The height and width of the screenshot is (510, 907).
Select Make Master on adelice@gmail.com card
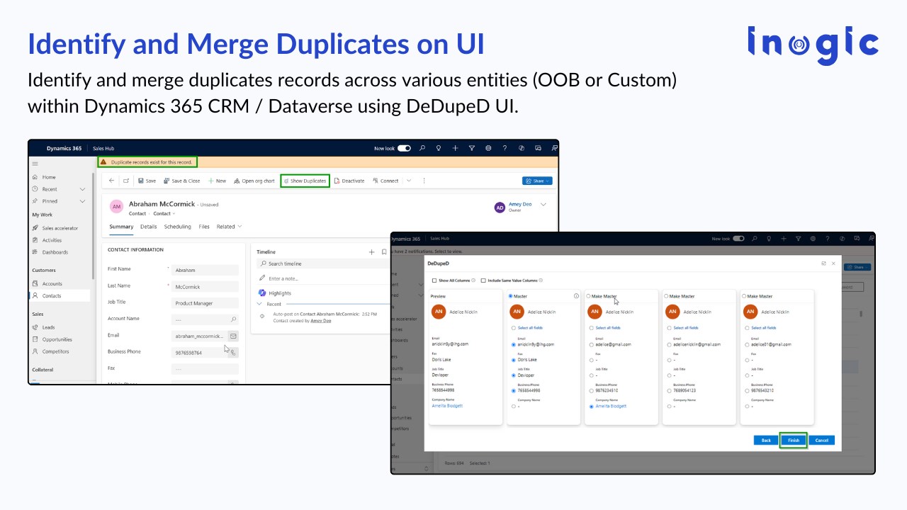click(588, 296)
